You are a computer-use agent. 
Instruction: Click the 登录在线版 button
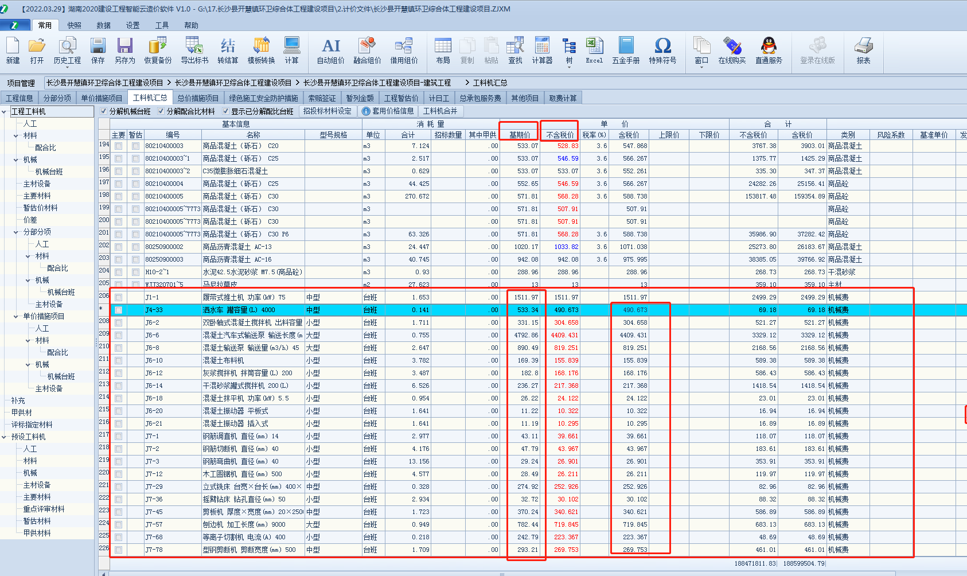tap(817, 50)
